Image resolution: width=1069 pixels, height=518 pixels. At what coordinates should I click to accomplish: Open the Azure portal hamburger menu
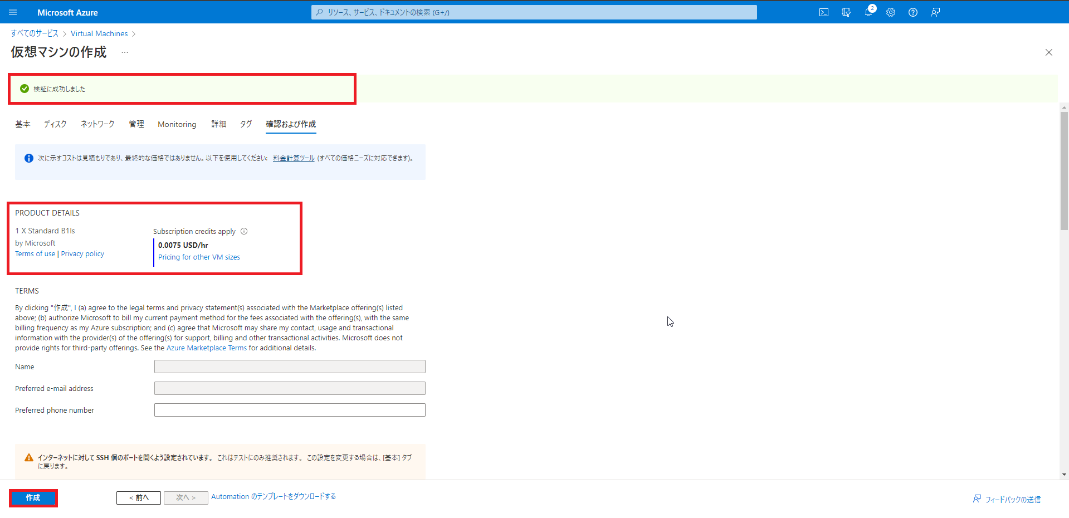pos(13,12)
